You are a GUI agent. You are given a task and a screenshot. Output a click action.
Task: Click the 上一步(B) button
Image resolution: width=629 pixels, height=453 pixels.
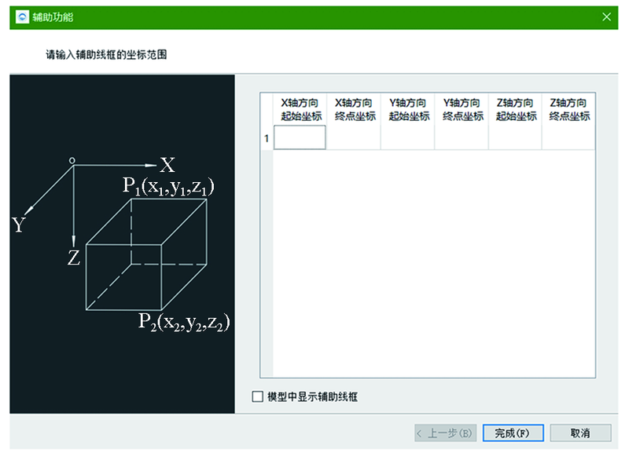(445, 433)
